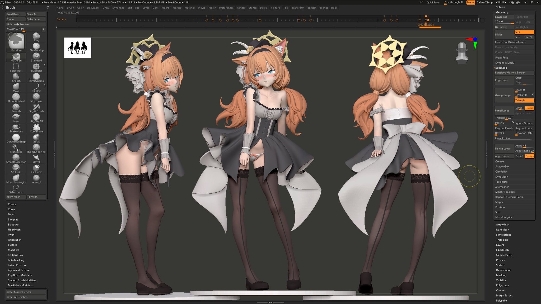Toggle the Smt button beside Divide

[x=524, y=32]
